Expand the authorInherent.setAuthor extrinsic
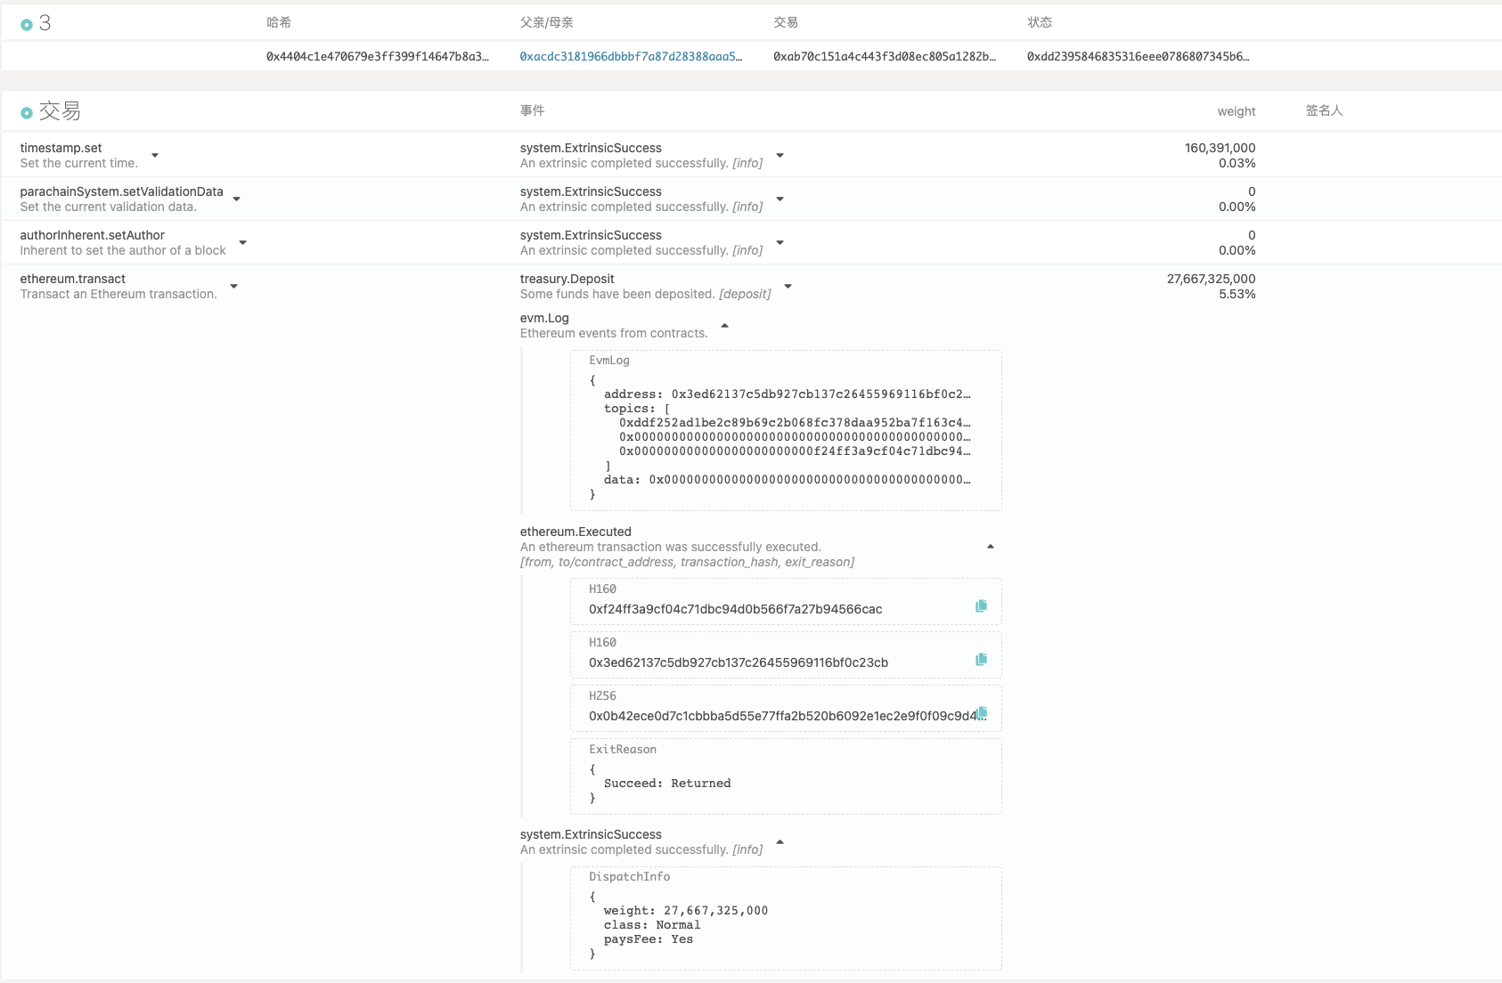Image resolution: width=1502 pixels, height=983 pixels. pos(242,242)
